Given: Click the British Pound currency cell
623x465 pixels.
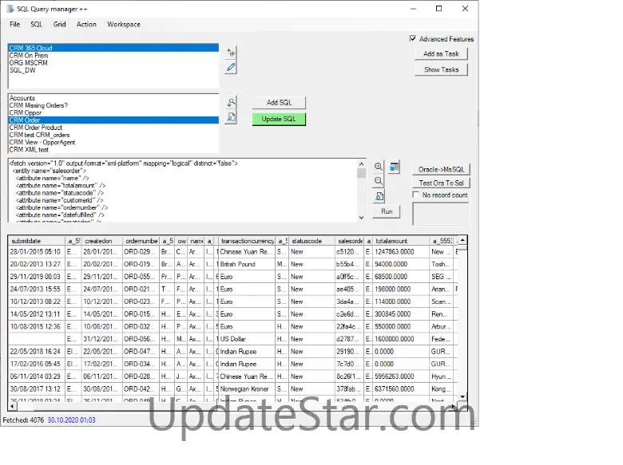Looking at the screenshot, I should pos(246,264).
